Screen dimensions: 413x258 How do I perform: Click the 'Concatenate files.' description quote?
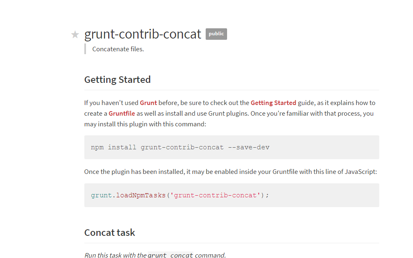[x=118, y=49]
